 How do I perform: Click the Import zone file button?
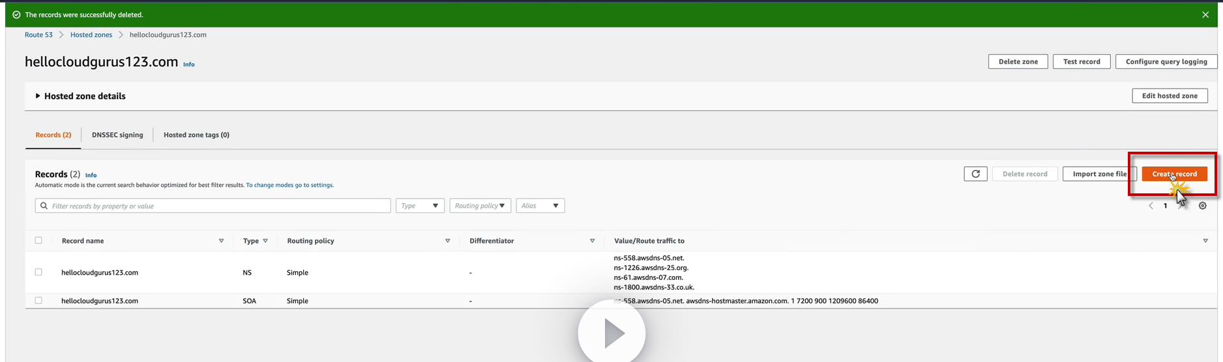[x=1100, y=174]
